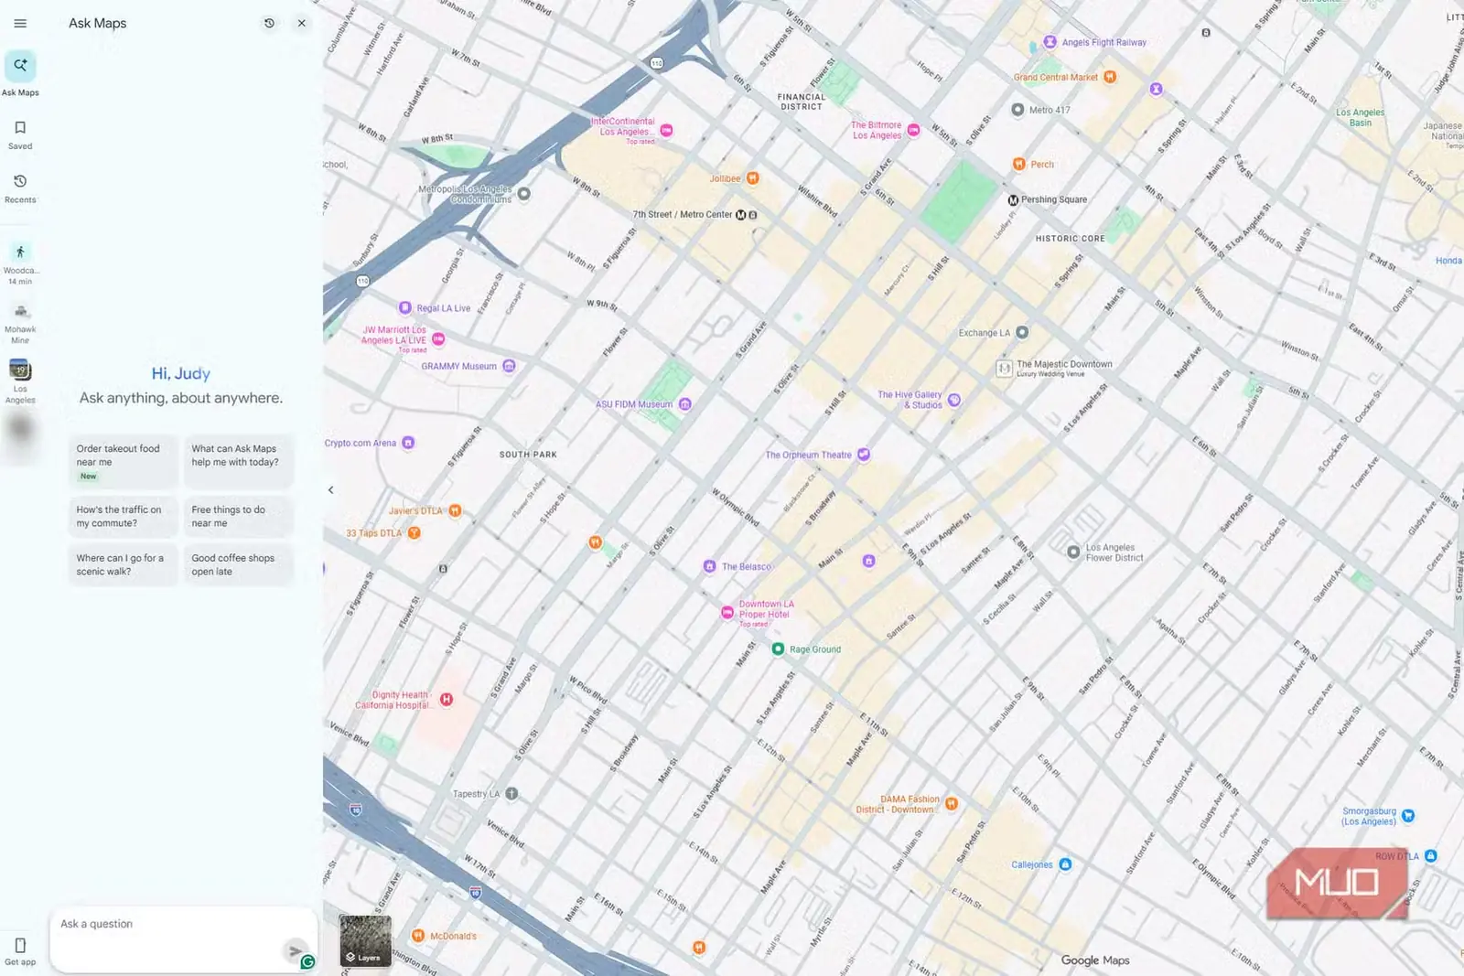1464x976 pixels.
Task: Click the Dignity Health hospital marker
Action: pos(447,700)
